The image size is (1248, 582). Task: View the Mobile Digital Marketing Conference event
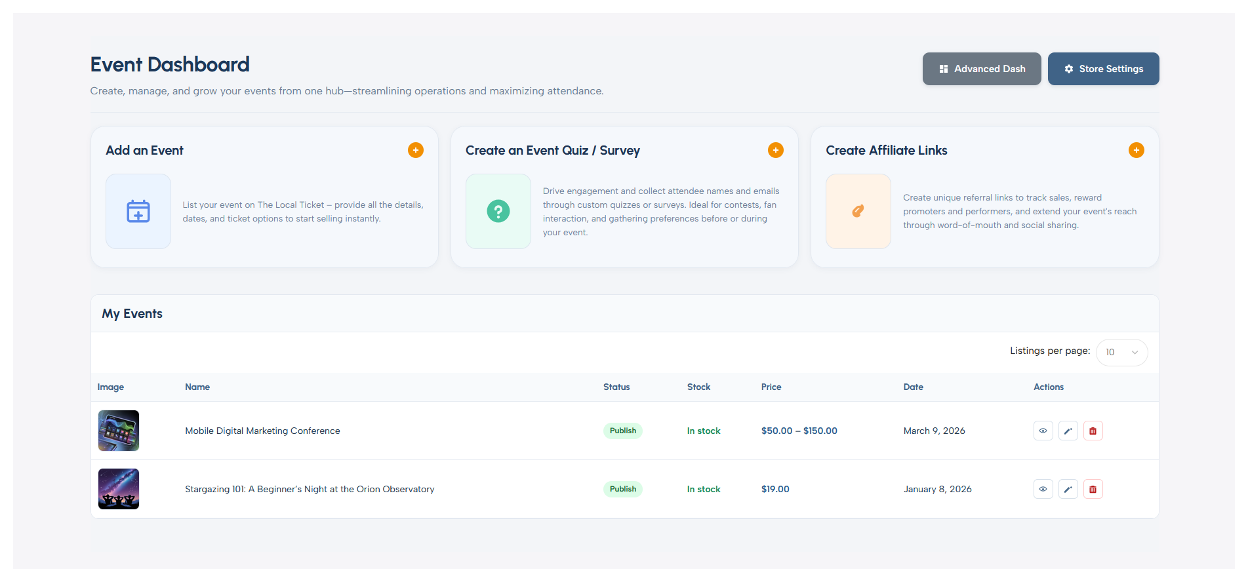(x=1043, y=431)
